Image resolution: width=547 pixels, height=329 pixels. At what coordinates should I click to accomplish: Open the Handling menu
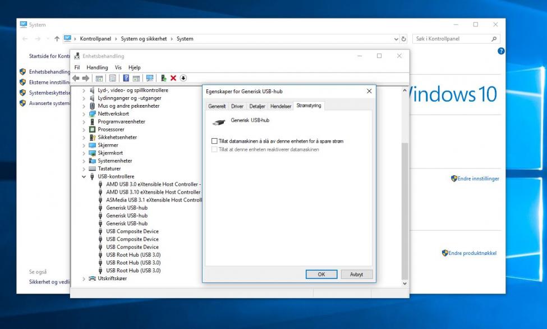97,67
